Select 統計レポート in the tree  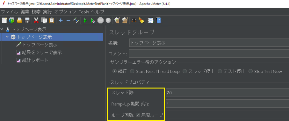[35, 60]
